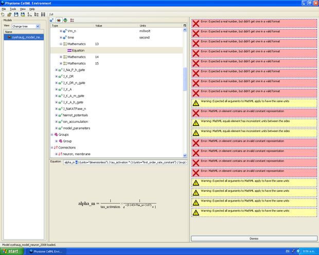Expand the neuron, membrane connection

coord(57,154)
